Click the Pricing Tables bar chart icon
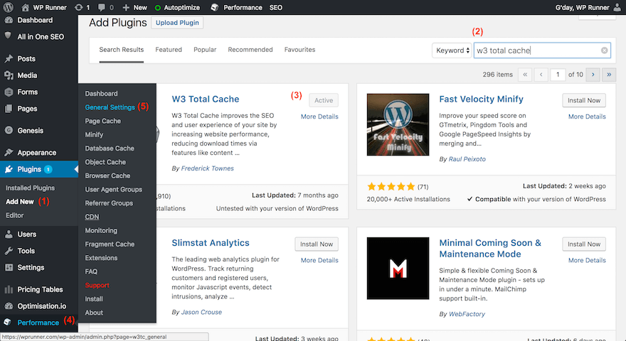Image resolution: width=626 pixels, height=341 pixels. [9, 290]
